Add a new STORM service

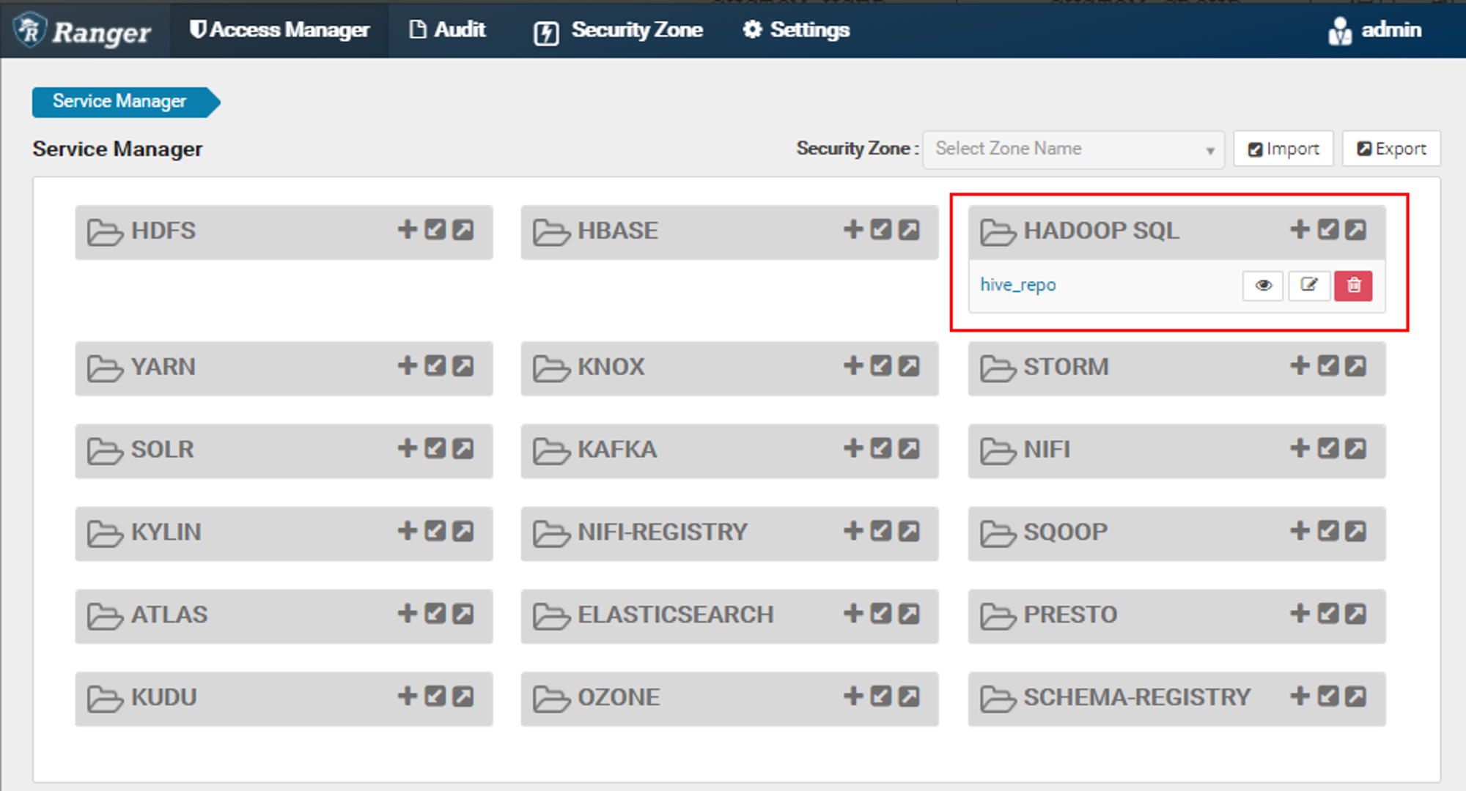tap(1300, 365)
